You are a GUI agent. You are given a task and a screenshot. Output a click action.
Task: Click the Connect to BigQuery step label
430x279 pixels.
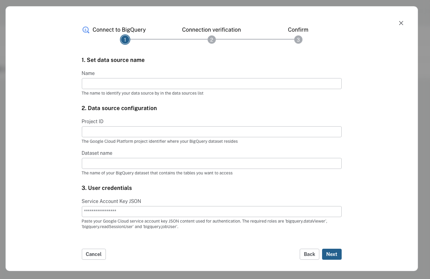tap(119, 30)
